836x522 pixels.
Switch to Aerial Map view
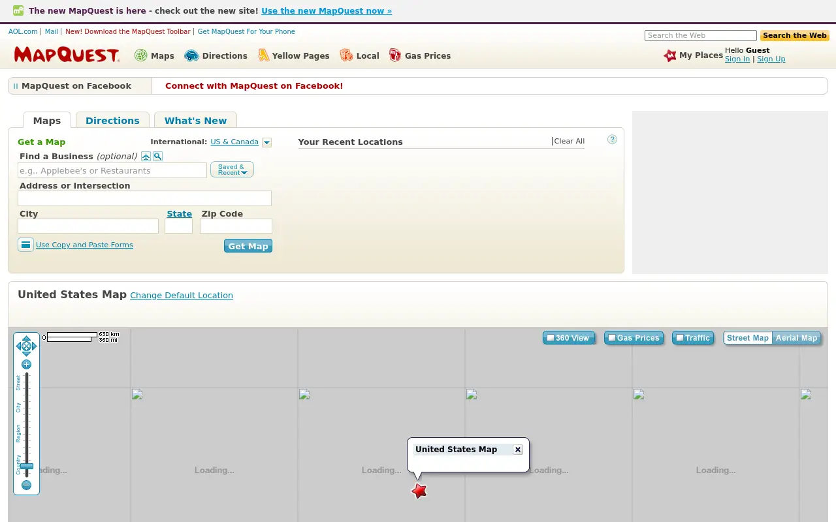(x=796, y=338)
